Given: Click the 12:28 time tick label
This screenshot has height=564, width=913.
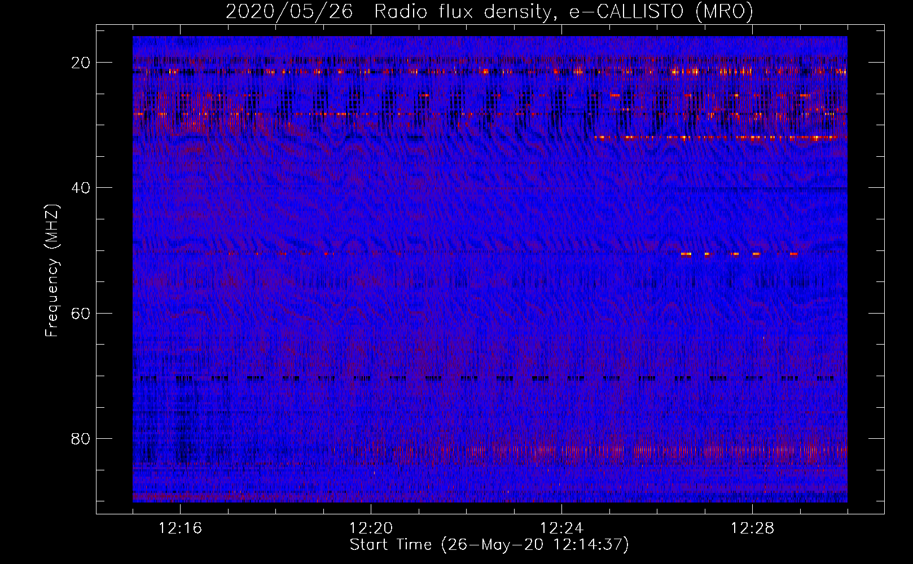Looking at the screenshot, I should 753,528.
